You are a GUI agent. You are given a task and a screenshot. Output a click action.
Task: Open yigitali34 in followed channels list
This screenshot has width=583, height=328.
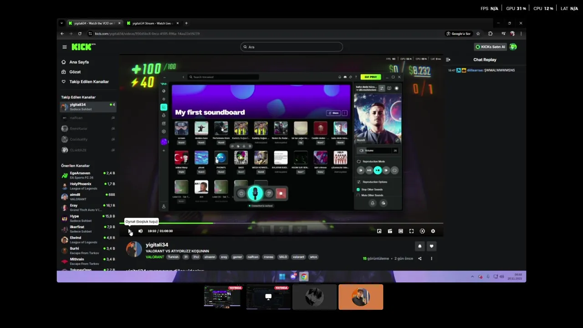coord(88,107)
